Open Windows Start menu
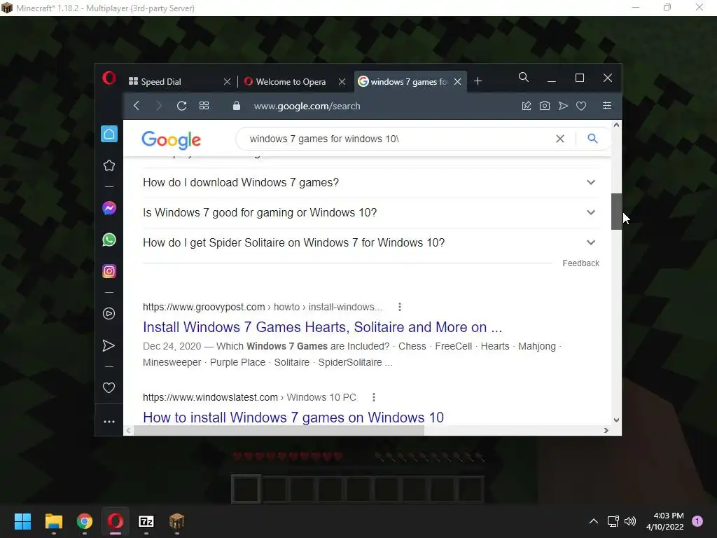 [x=22, y=521]
